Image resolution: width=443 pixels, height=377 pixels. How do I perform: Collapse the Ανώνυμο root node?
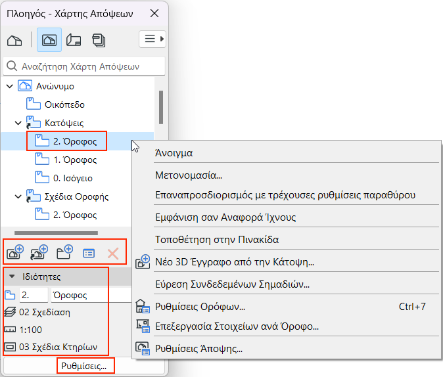click(x=10, y=86)
